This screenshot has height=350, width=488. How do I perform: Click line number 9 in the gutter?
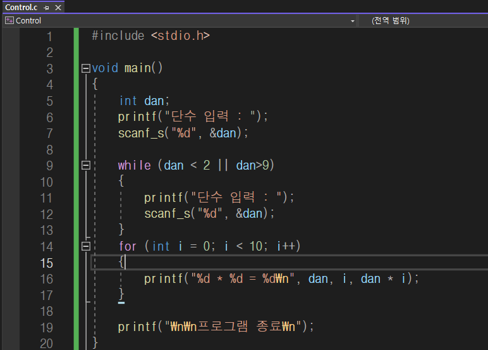click(49, 165)
